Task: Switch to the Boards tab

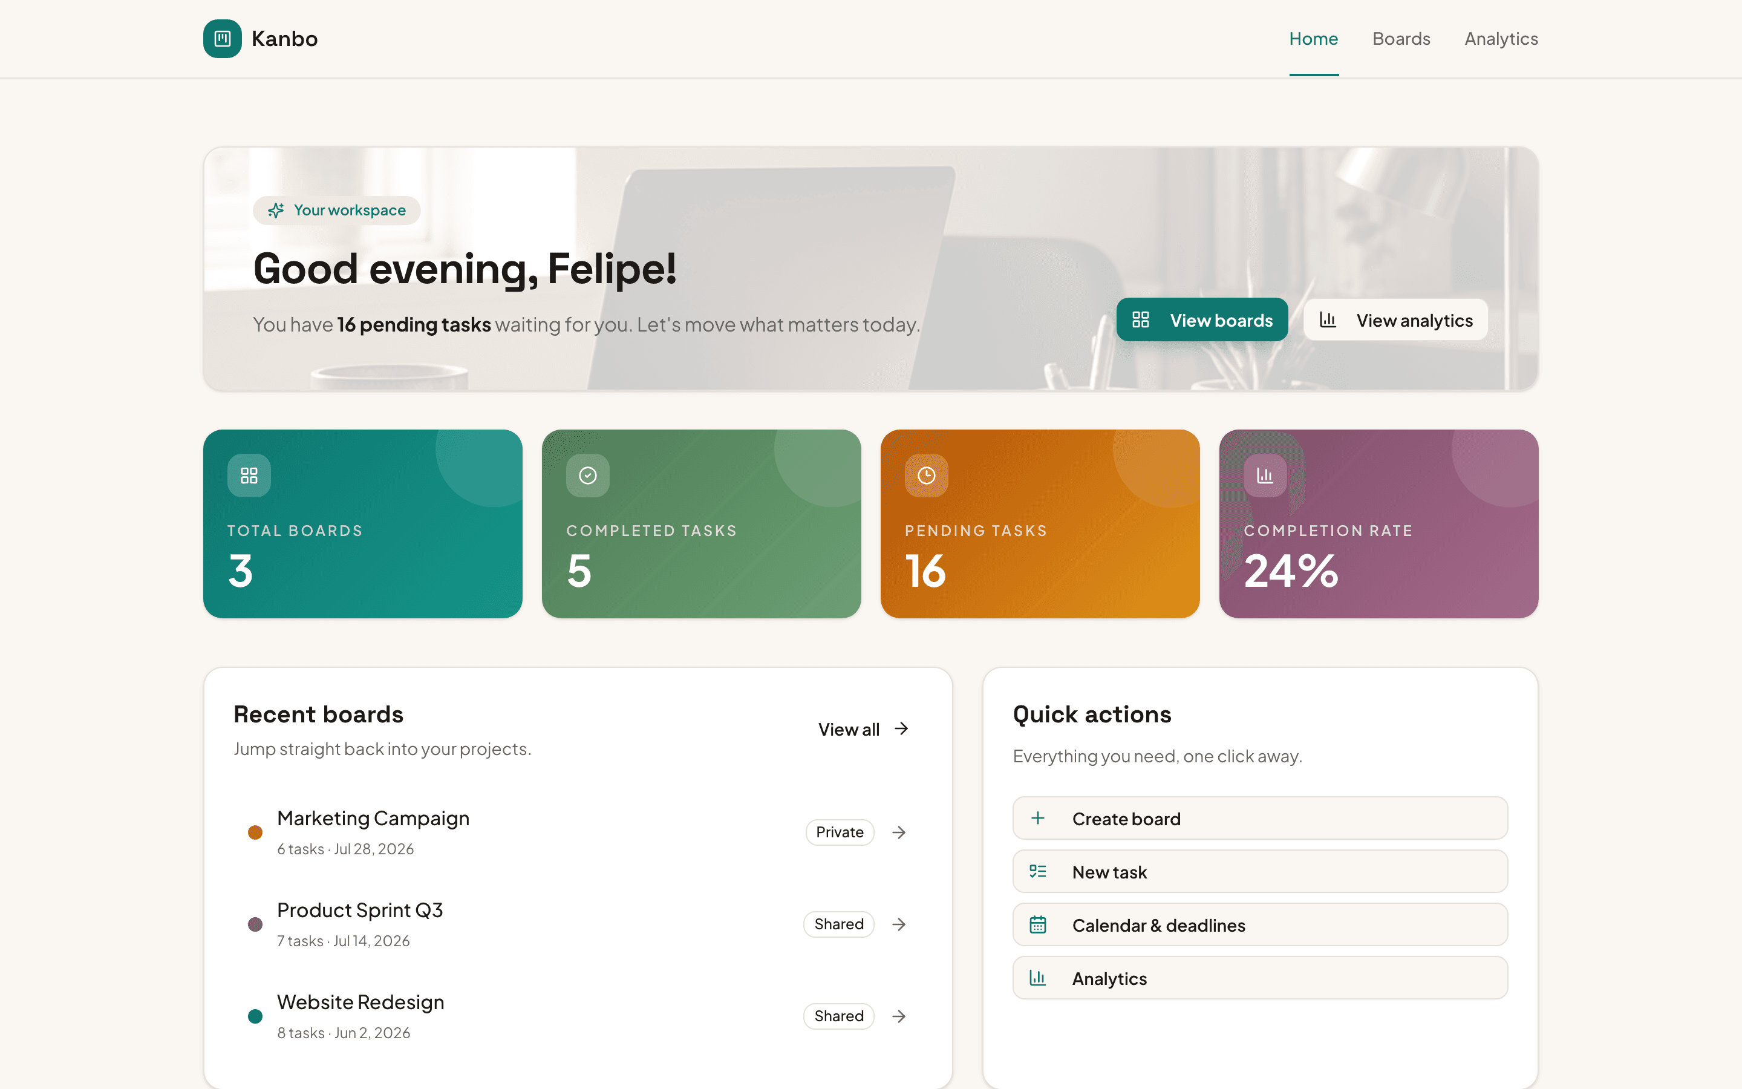Action: pyautogui.click(x=1401, y=39)
